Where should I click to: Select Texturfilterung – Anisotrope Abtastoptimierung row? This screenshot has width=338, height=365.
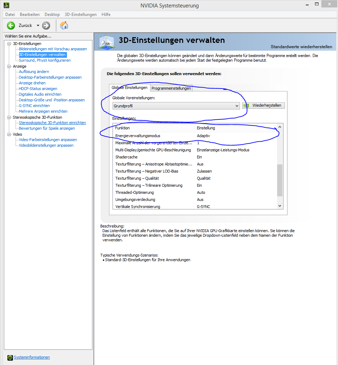(195, 164)
